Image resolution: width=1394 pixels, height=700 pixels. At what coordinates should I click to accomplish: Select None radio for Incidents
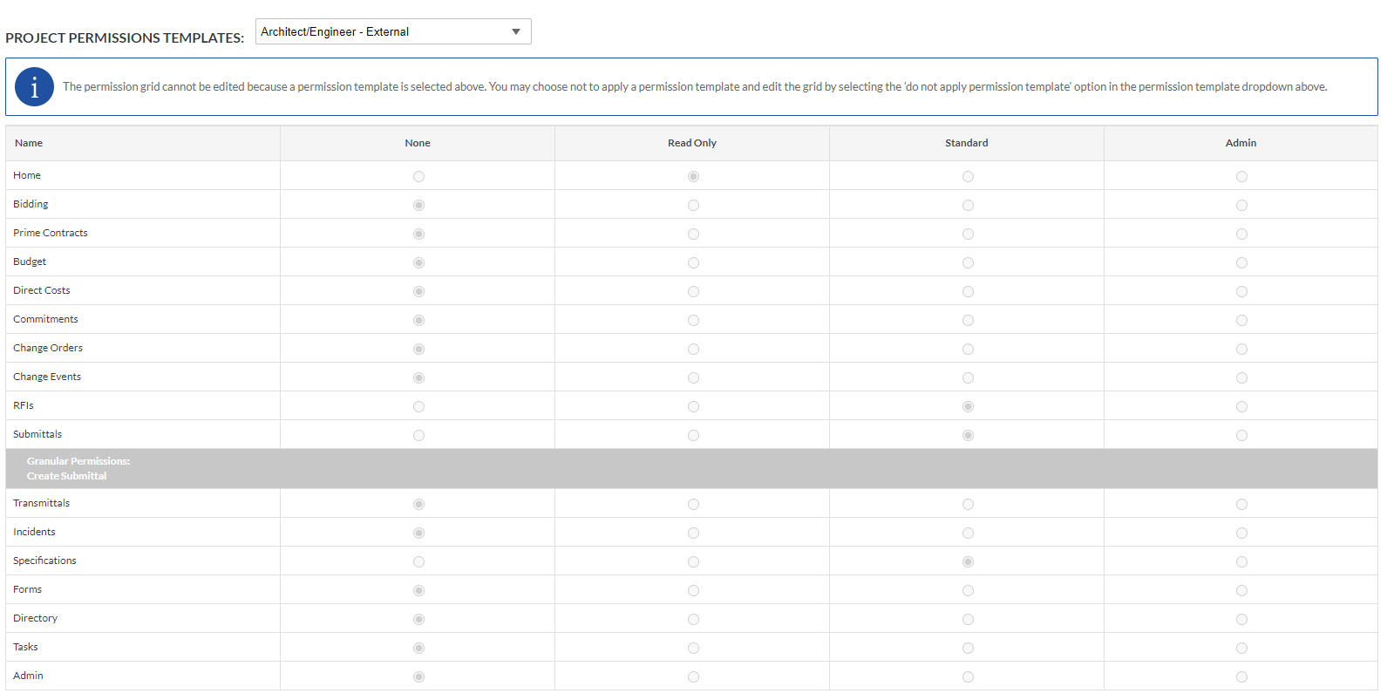[418, 533]
